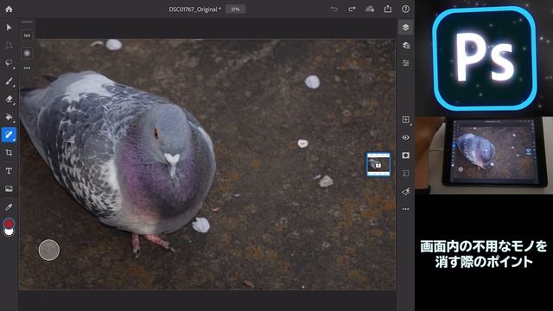Go to the Home screen
Image resolution: width=553 pixels, height=311 pixels.
[x=9, y=9]
